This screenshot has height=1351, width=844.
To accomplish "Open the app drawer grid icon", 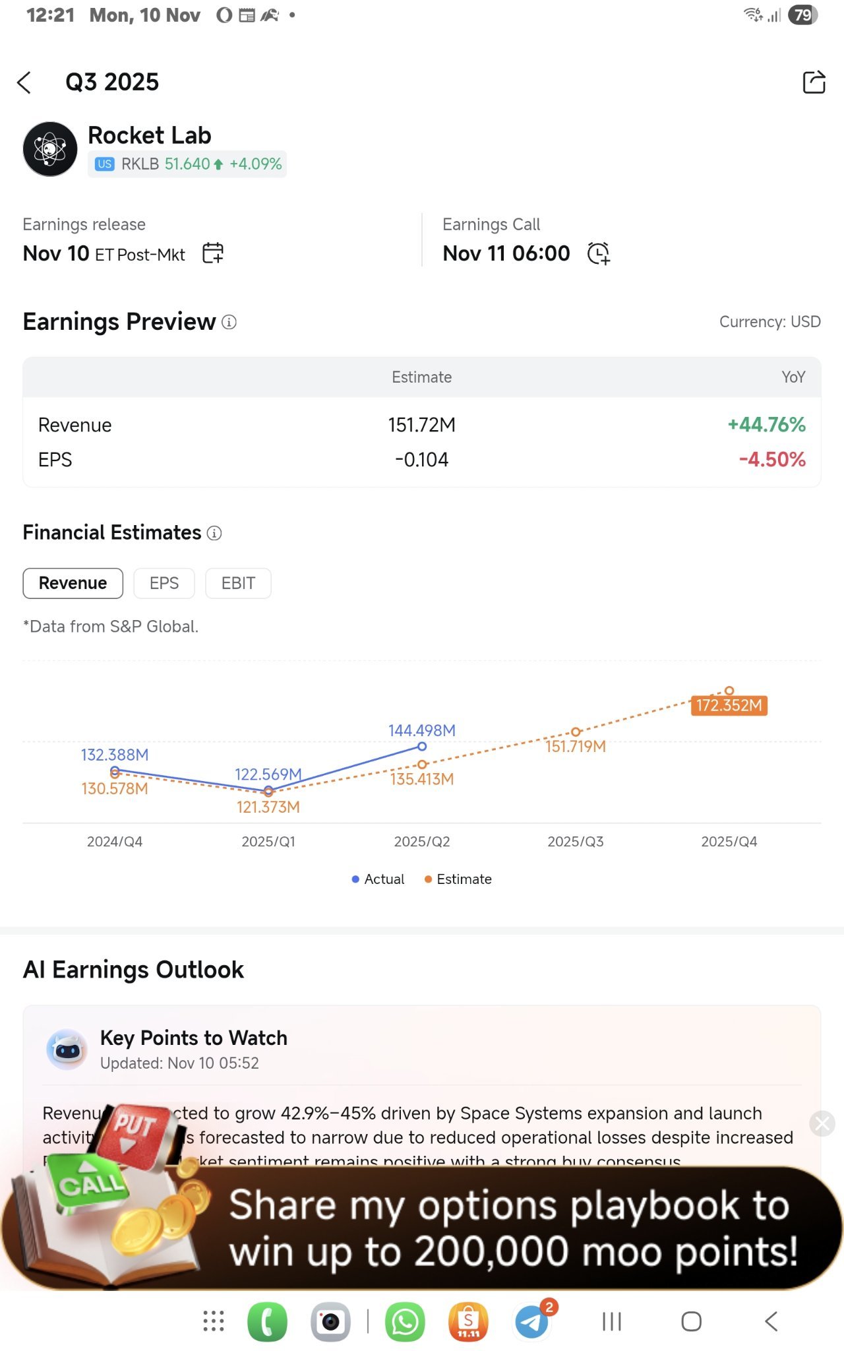I will [x=214, y=1321].
